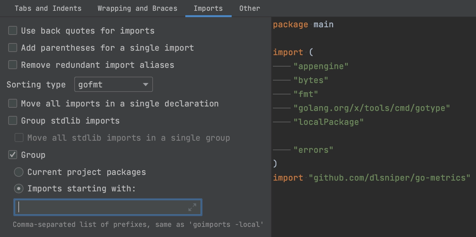Open the Sorting type dropdown arrow
Viewport: 476px width, 237px height.
pos(146,85)
